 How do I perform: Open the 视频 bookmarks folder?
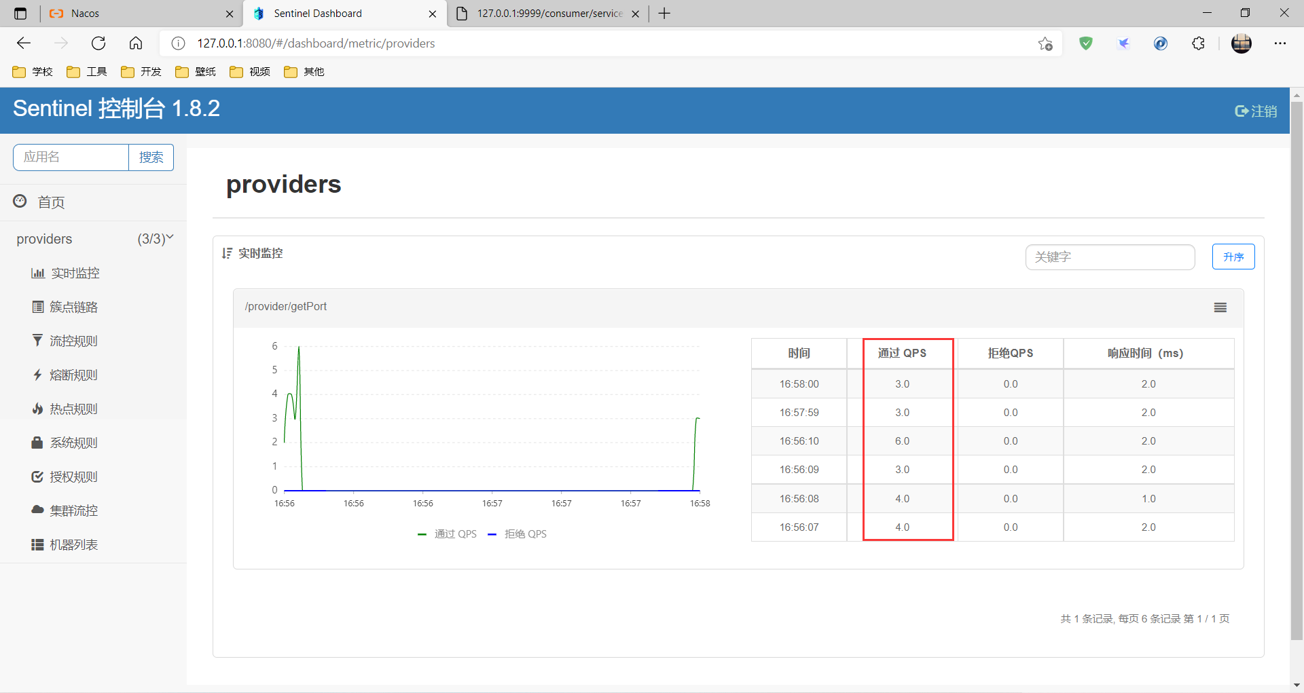pos(250,72)
